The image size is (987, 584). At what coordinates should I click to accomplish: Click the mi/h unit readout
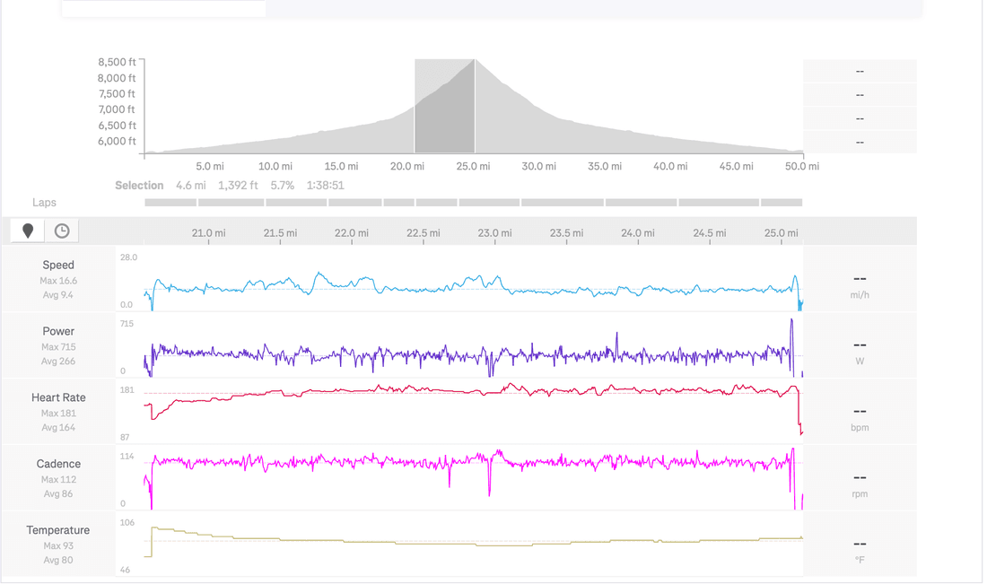click(x=860, y=295)
